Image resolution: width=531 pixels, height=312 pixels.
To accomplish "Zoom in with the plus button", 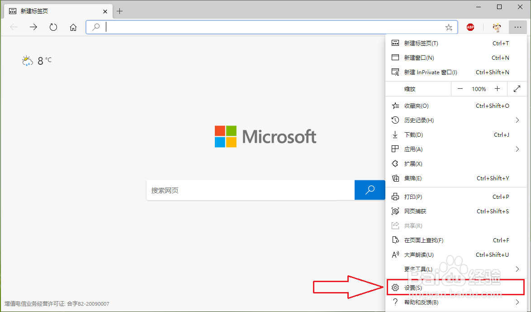I will 497,89.
